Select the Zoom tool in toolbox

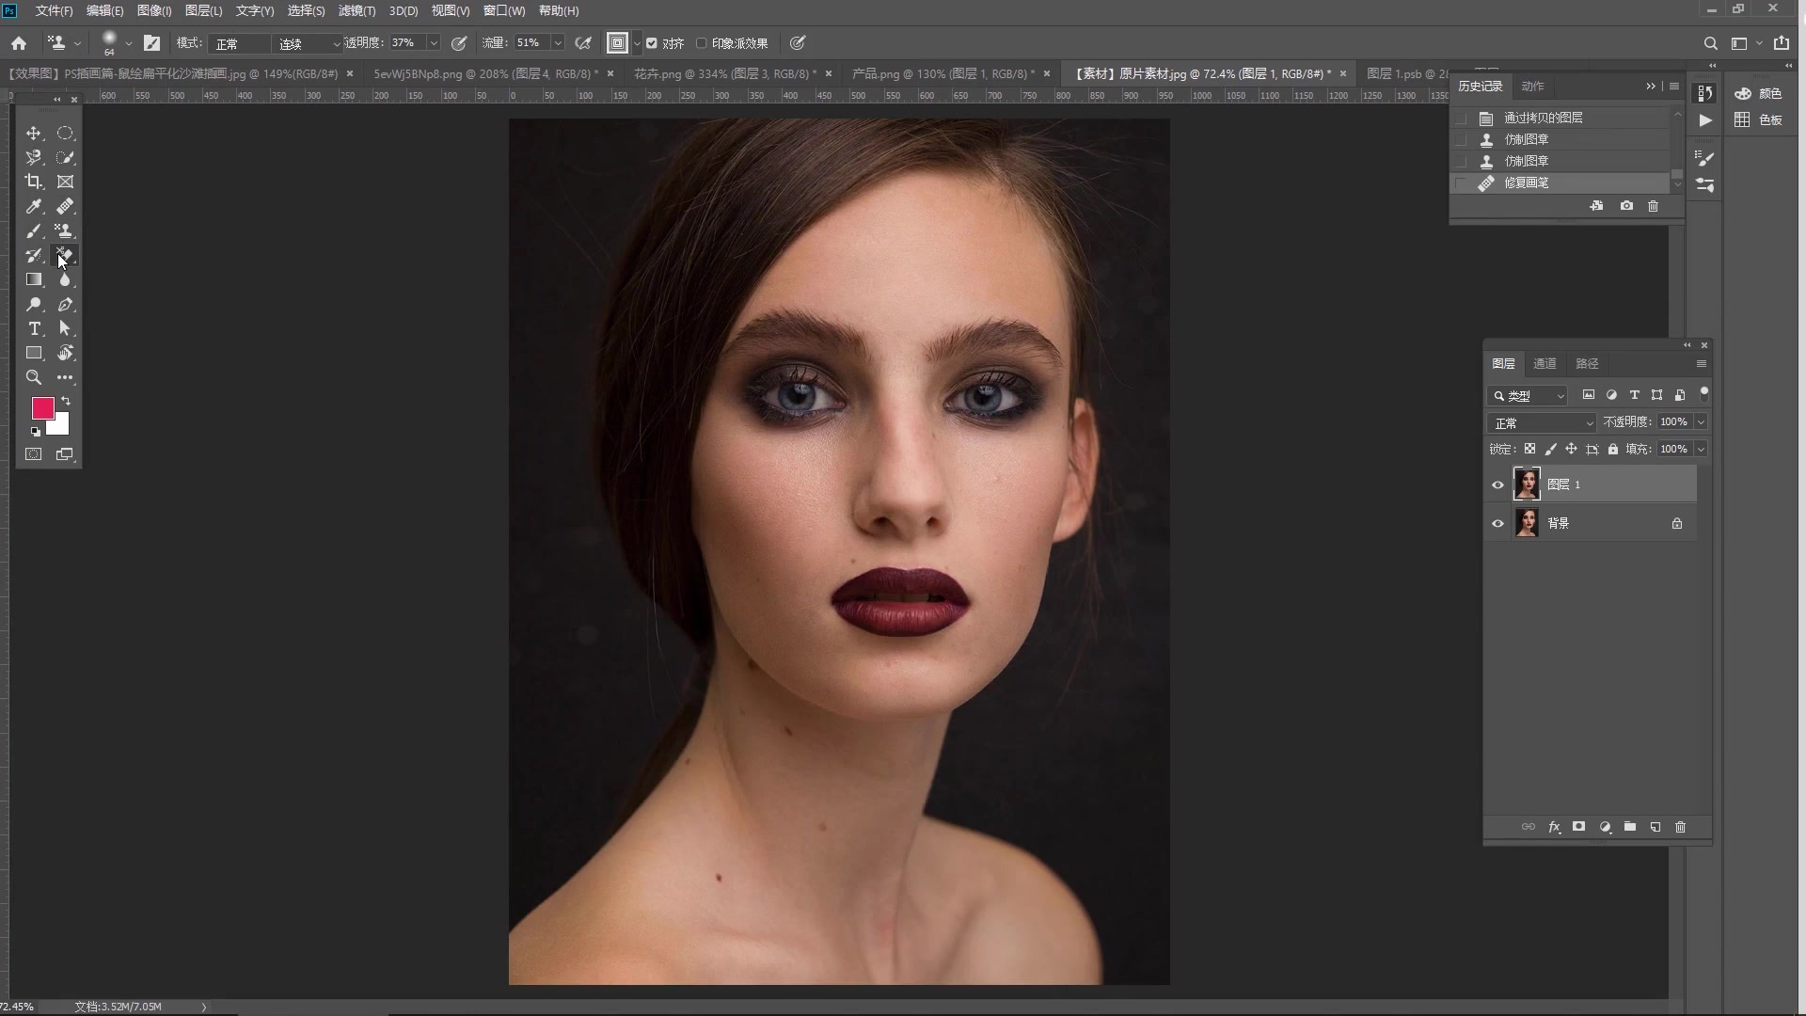pos(34,377)
